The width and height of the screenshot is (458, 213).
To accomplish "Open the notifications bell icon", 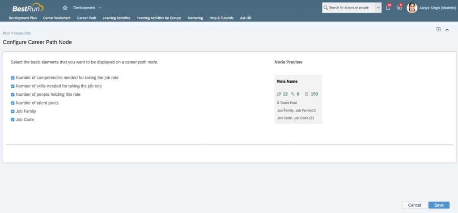I will (x=387, y=8).
